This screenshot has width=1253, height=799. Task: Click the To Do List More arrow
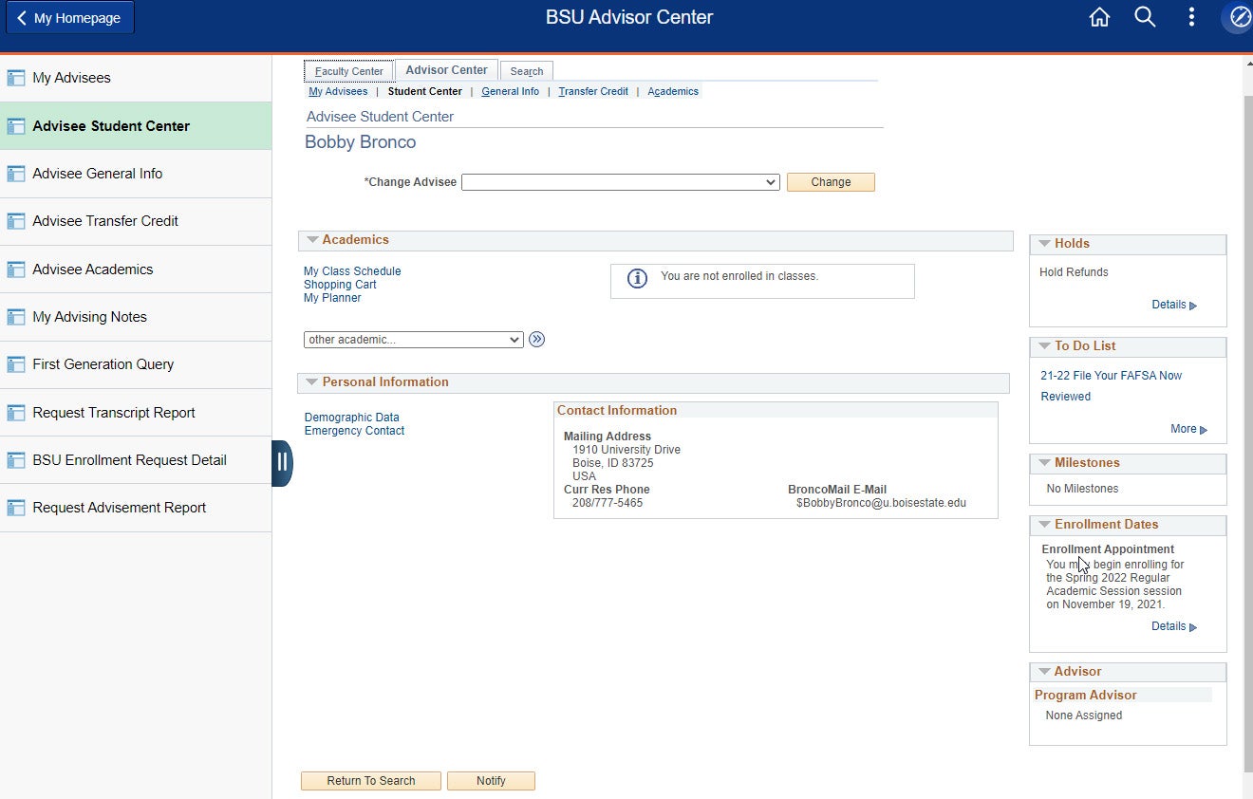pos(1204,430)
